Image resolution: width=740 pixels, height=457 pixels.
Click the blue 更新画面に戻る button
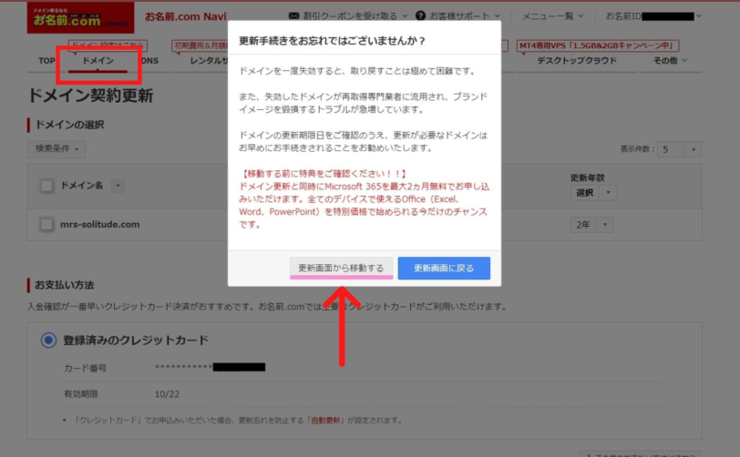tap(444, 268)
